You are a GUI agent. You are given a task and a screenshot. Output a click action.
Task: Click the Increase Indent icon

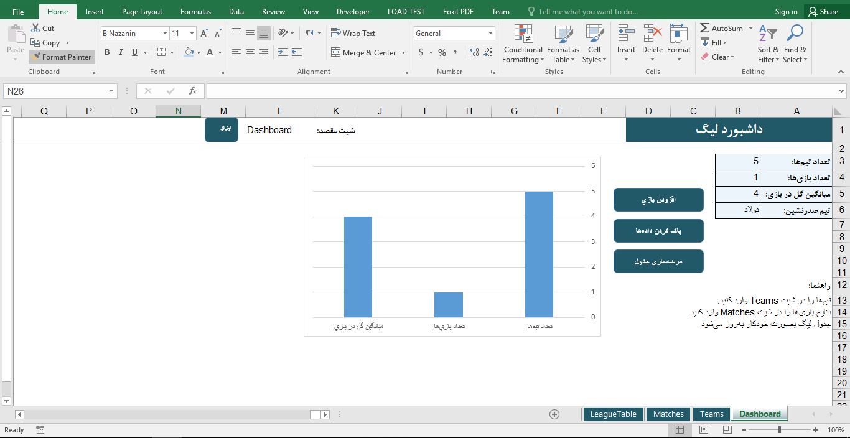tap(297, 52)
